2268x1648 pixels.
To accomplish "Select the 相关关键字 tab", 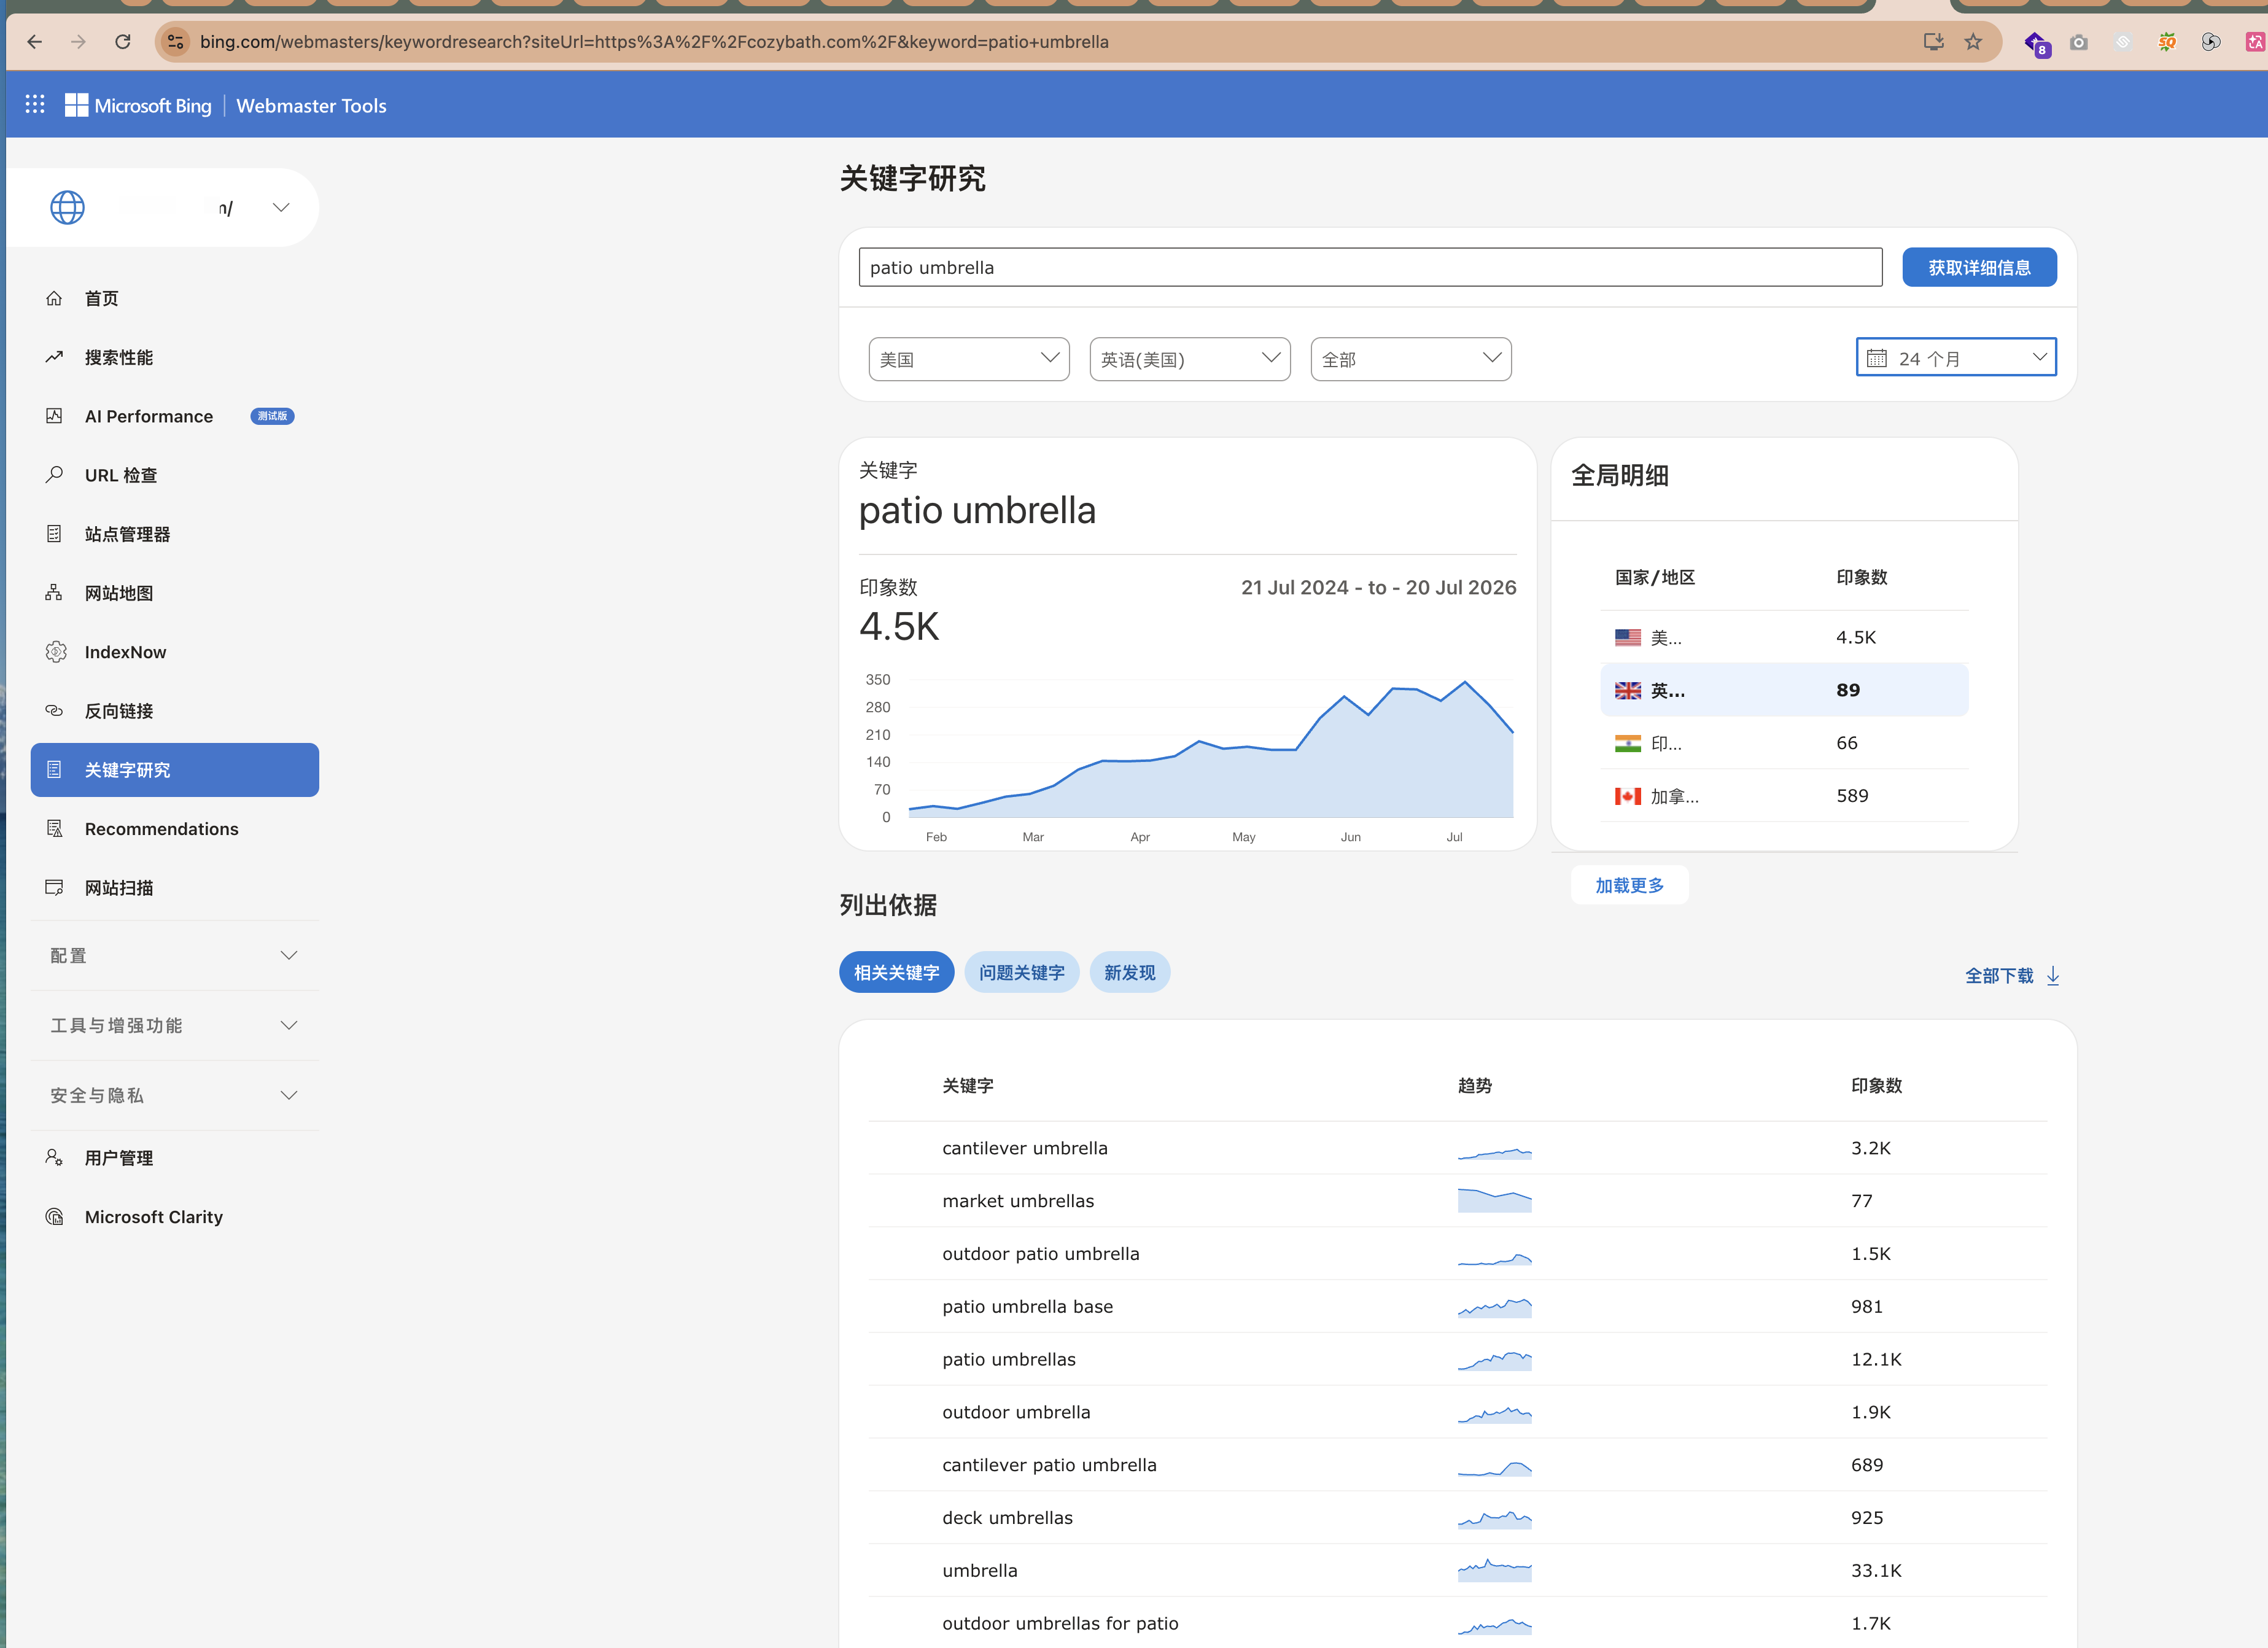I will 896,973.
